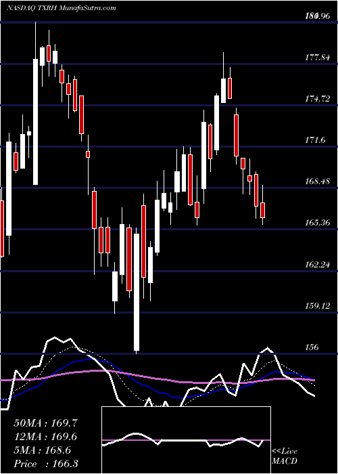Click the 50MA : 169.7 reading
Image resolution: width=338 pixels, height=474 pixels.
(x=46, y=423)
